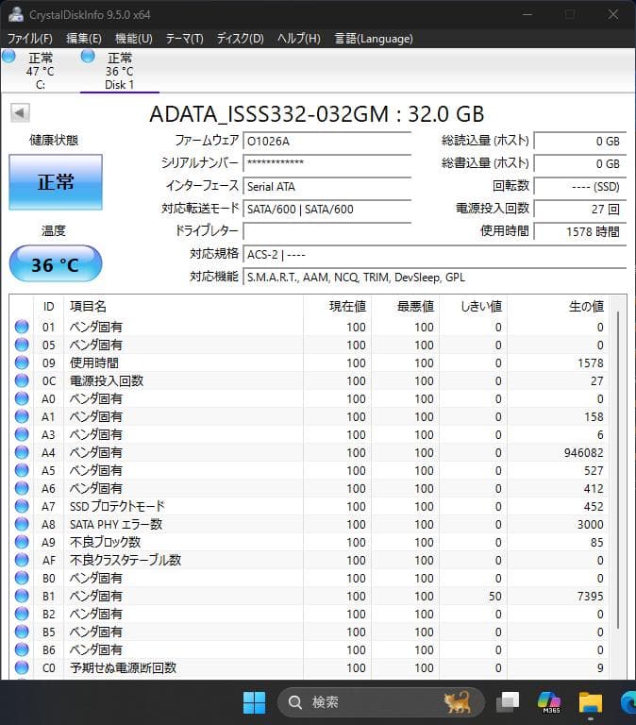This screenshot has height=725, width=636.
Task: Click the Serial ATA interface field
Action: 326,186
